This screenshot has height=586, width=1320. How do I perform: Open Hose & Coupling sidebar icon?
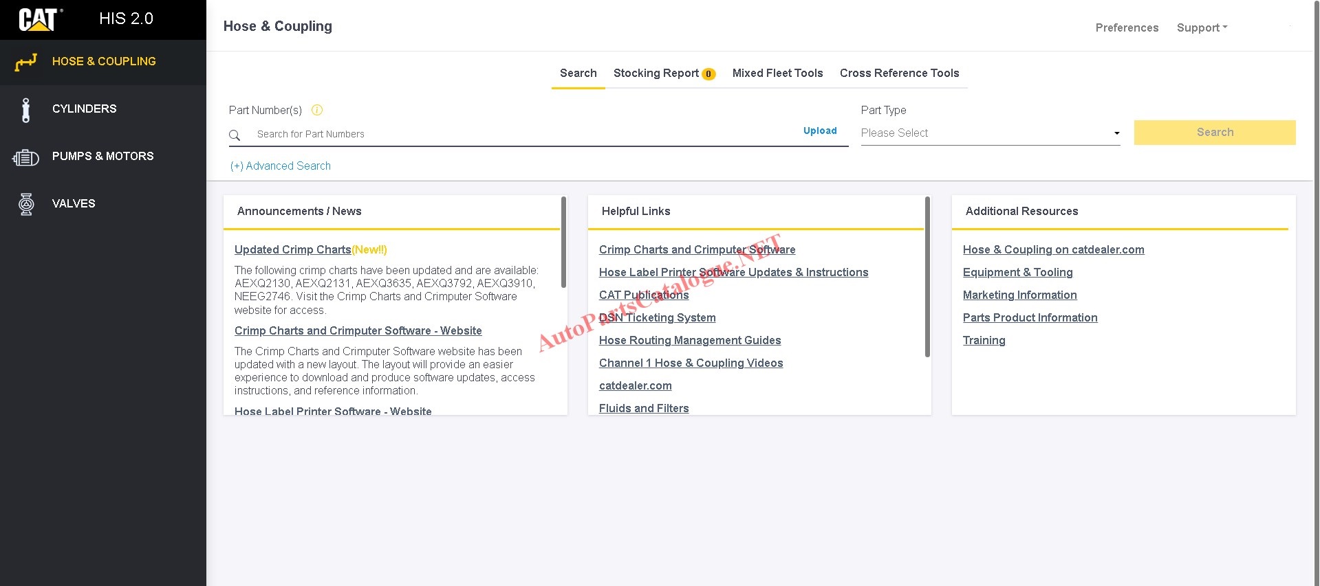point(26,62)
